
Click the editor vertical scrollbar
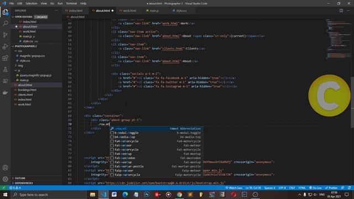(x=352, y=102)
